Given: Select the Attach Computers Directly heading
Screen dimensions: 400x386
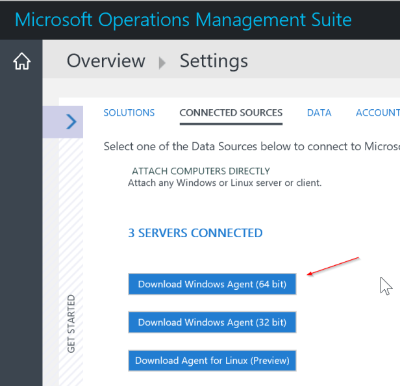Looking at the screenshot, I should click(201, 171).
